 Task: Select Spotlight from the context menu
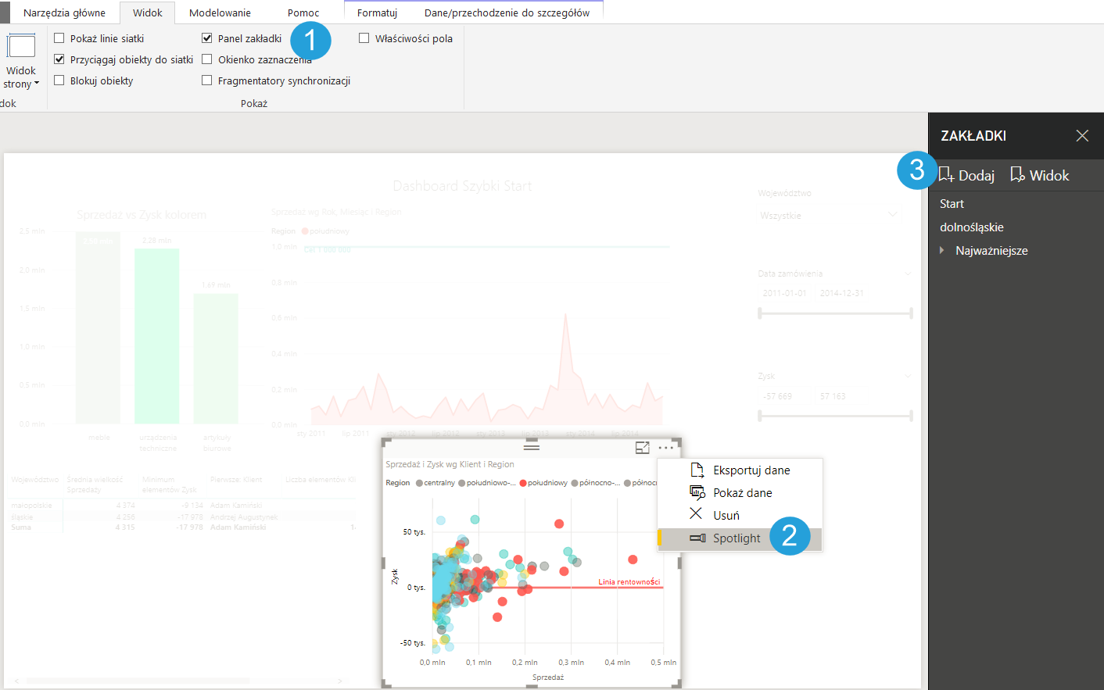(x=736, y=538)
